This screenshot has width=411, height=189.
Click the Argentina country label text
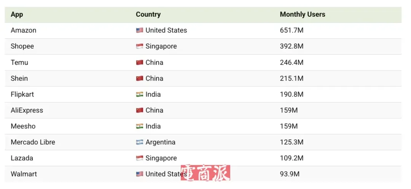(160, 142)
